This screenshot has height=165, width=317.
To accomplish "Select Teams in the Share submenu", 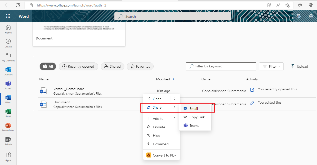I will coord(195,126).
